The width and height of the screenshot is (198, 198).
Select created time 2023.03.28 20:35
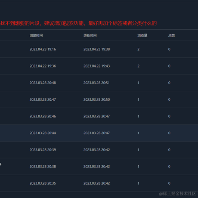[x=43, y=183]
